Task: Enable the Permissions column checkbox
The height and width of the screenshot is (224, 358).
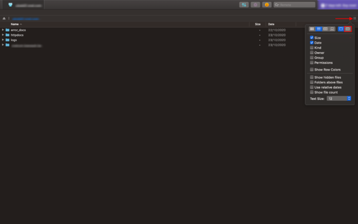Action: [312, 63]
